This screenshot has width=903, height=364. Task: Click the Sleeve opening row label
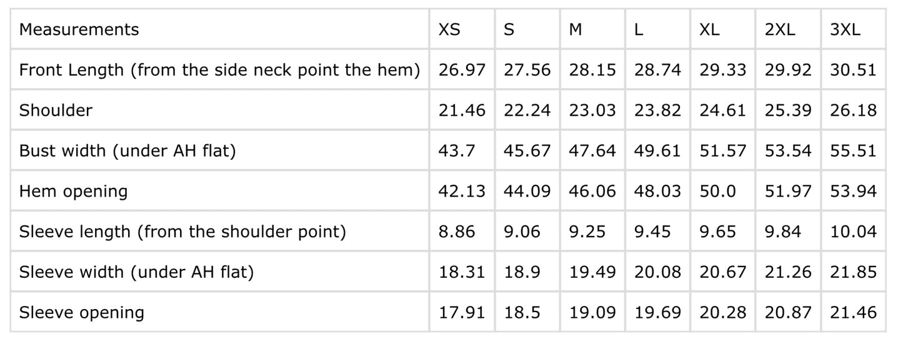coord(82,312)
